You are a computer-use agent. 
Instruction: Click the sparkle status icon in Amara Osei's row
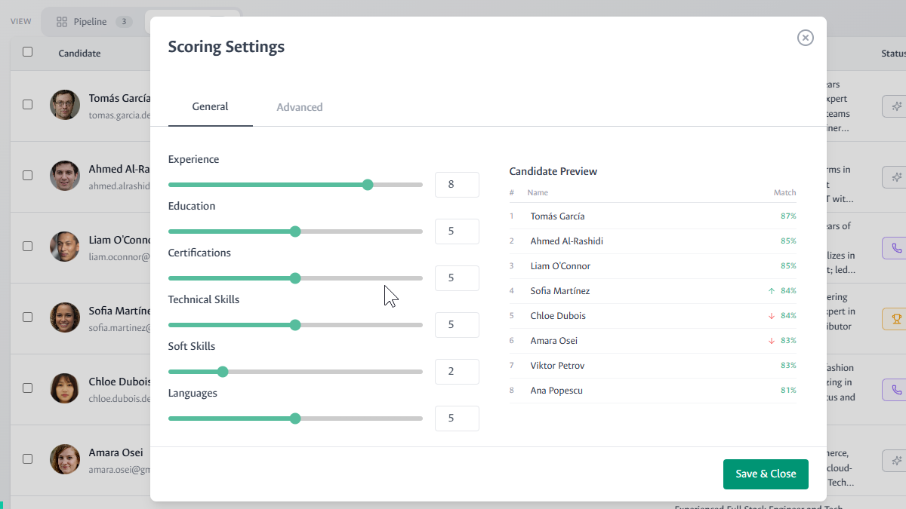click(x=896, y=461)
